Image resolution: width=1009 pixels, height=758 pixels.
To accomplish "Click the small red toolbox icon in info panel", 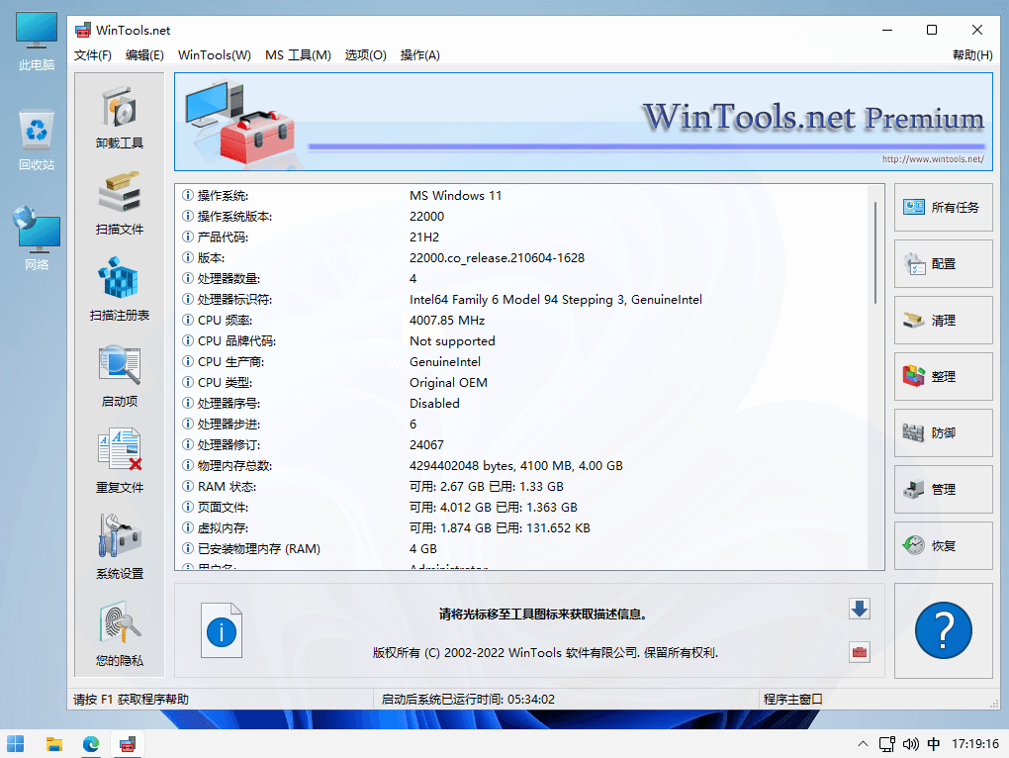I will (x=860, y=652).
